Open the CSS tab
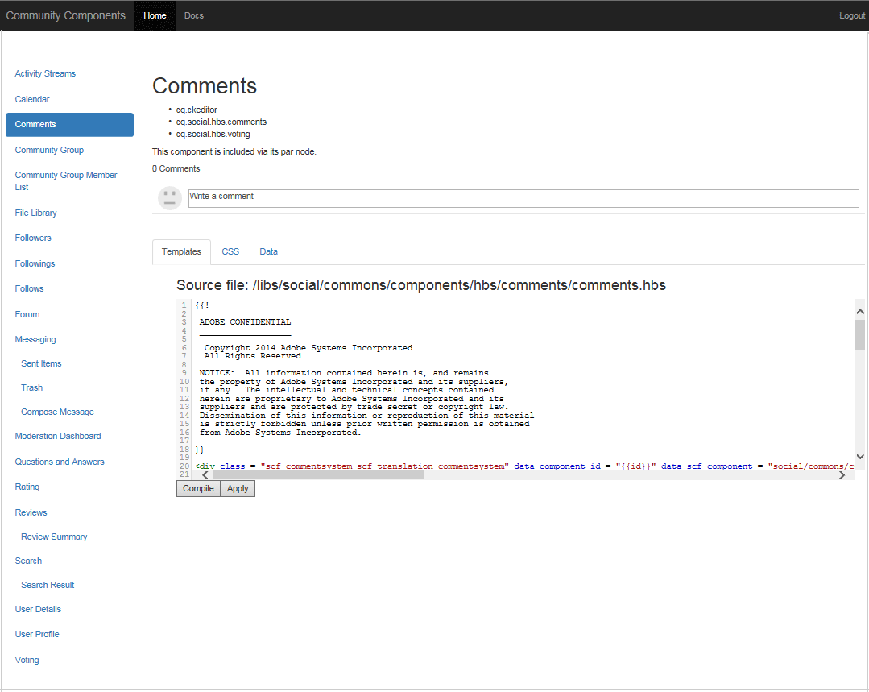Viewport: 869px width, 692px height. tap(230, 251)
